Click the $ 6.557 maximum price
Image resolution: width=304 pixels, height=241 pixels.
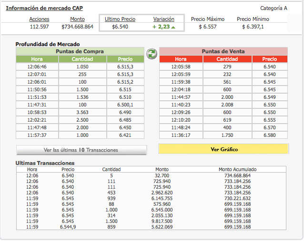[208, 27]
